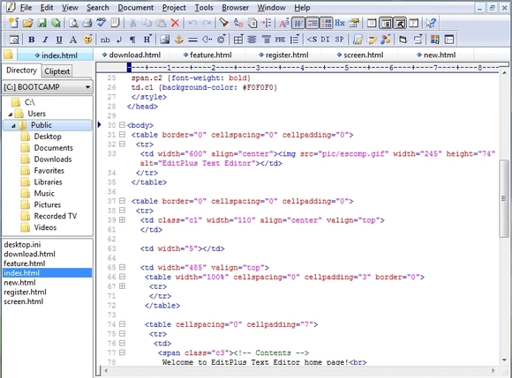
Task: Toggle Word Wrap with the W button
Action: coord(297,23)
